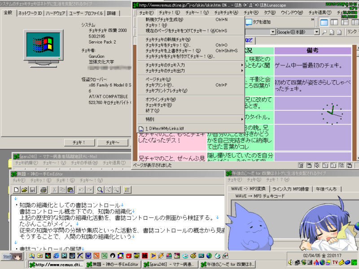Switch to 午後のこ〜だ taskbar button
Image resolution: width=359 pixels, height=269 pixels.
227,265
